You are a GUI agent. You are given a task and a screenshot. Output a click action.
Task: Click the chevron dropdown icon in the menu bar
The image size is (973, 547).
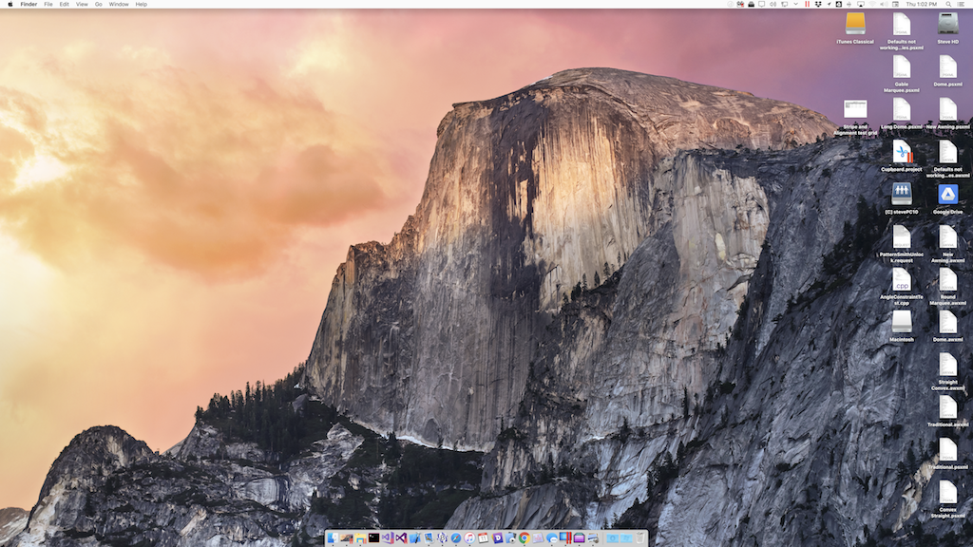[x=795, y=5]
